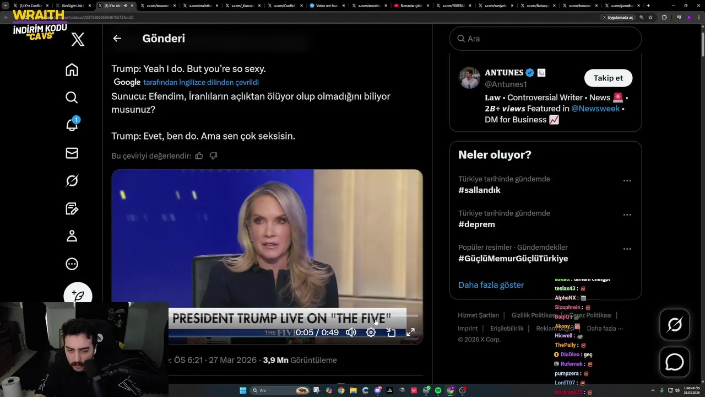Open more options for #GüçlüMemurGüçlüTürkiye trend
705x397 pixels.
(x=627, y=249)
